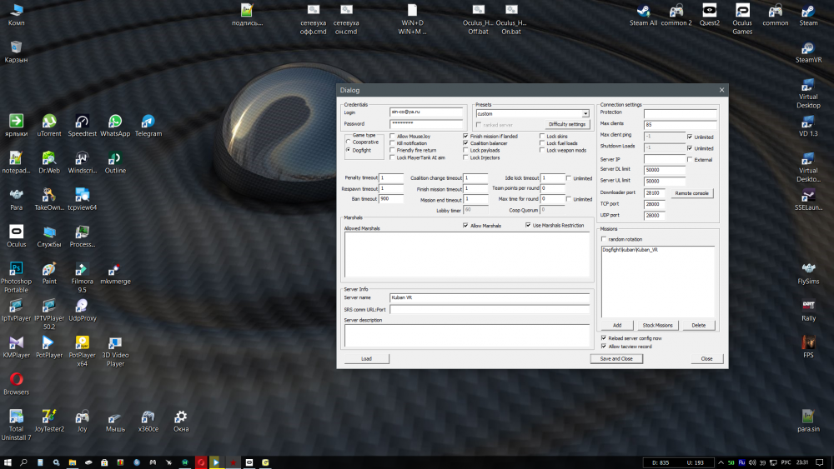
Task: Toggle the random rotation checkbox
Action: click(x=605, y=239)
